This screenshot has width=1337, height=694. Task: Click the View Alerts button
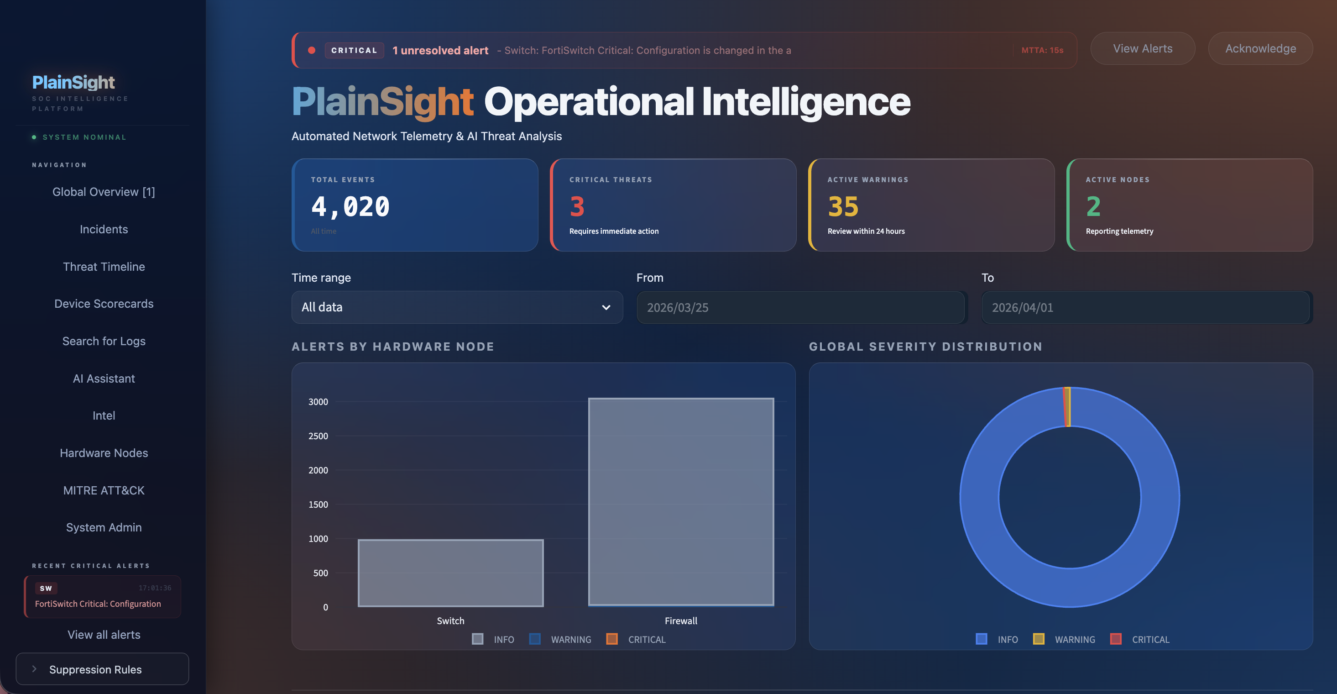[1142, 48]
